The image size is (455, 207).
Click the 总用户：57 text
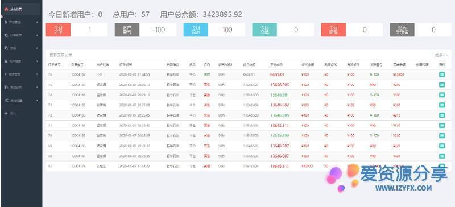tap(131, 15)
